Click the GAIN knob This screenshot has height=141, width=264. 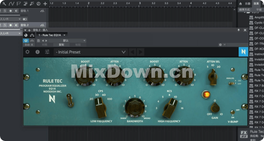215,107
